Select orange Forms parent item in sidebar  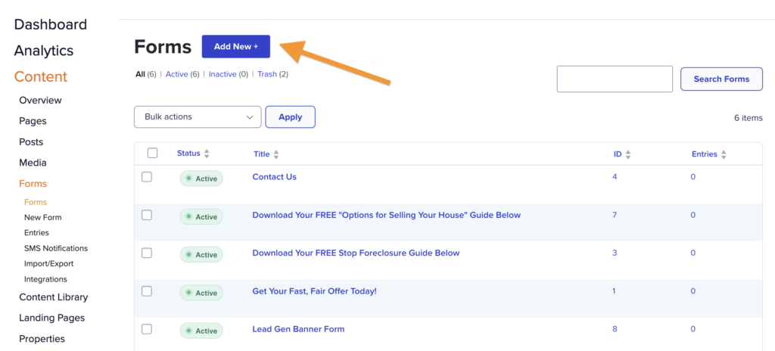[33, 183]
